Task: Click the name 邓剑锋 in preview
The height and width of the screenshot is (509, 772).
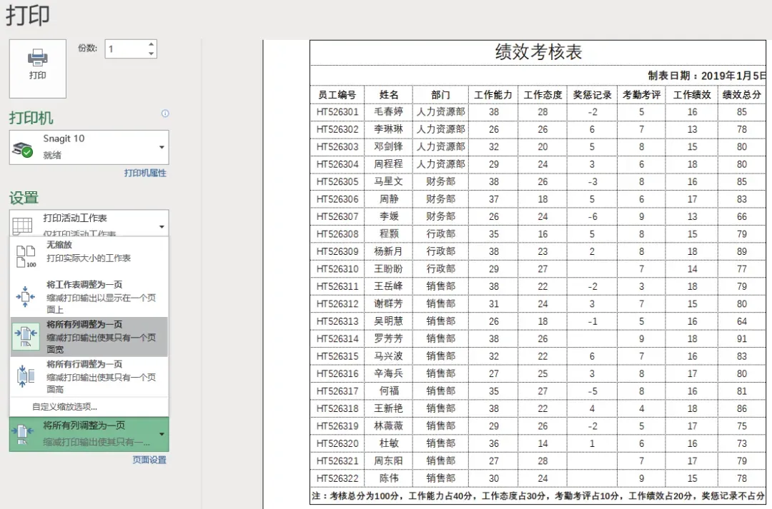Action: coord(388,146)
